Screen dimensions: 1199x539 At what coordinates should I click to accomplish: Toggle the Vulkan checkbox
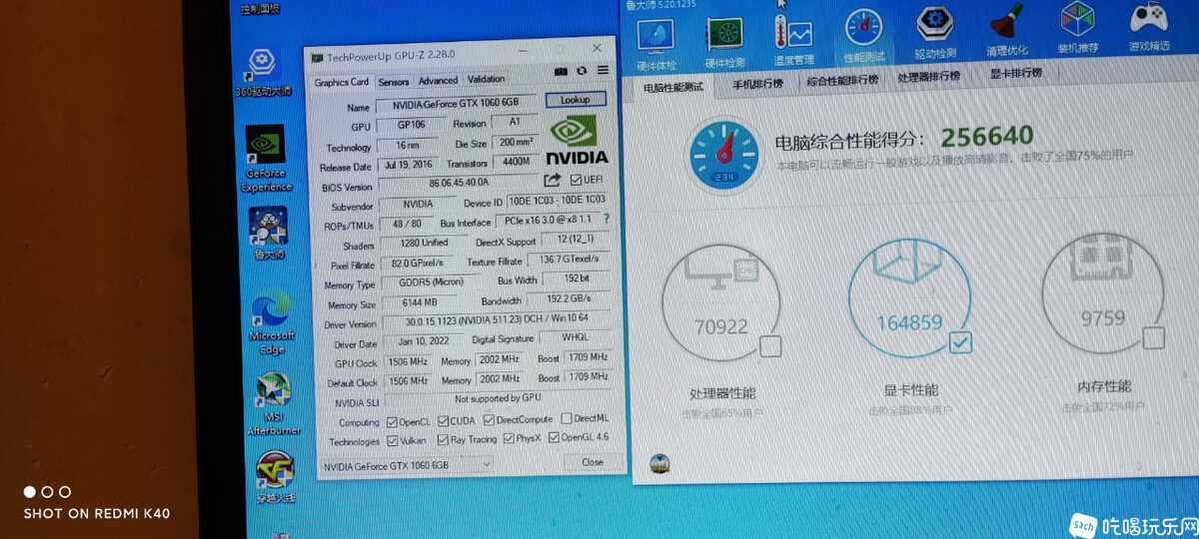pos(392,440)
